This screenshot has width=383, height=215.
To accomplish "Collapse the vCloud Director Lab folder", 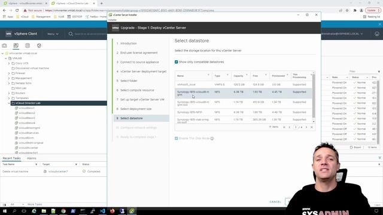I will 9,103.
